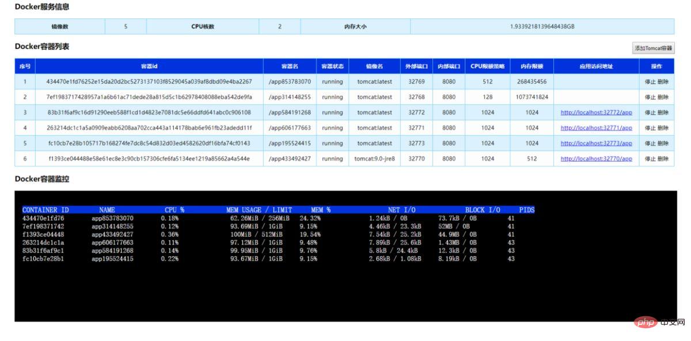The height and width of the screenshot is (341, 691).
Task: Click the CPU核数 label cell
Action: click(x=203, y=26)
